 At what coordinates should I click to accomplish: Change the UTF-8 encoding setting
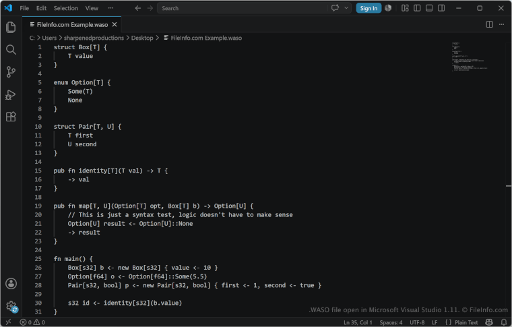click(x=417, y=322)
